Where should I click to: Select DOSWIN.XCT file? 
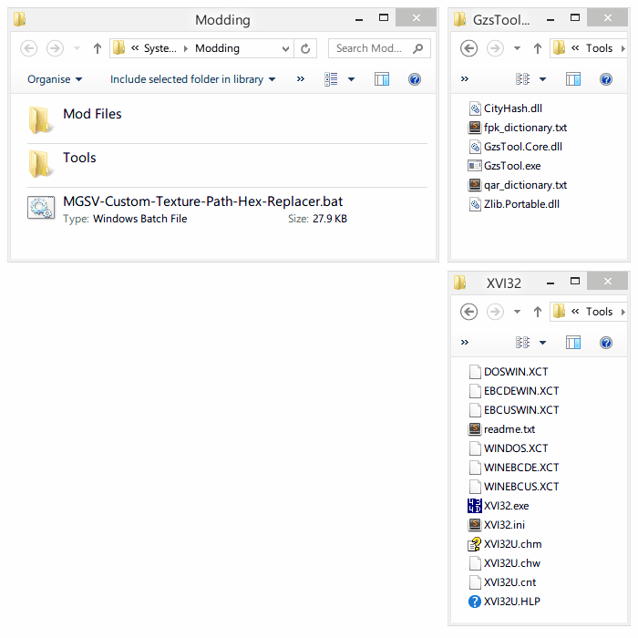[x=509, y=372]
